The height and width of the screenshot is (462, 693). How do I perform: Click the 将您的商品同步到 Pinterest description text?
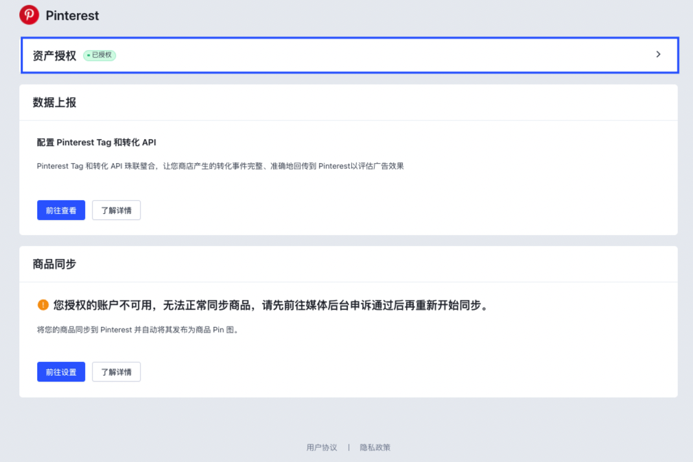pos(139,330)
